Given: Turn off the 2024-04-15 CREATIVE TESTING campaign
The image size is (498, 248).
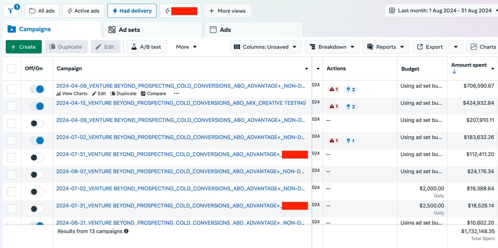Looking at the screenshot, I should click(x=37, y=106).
